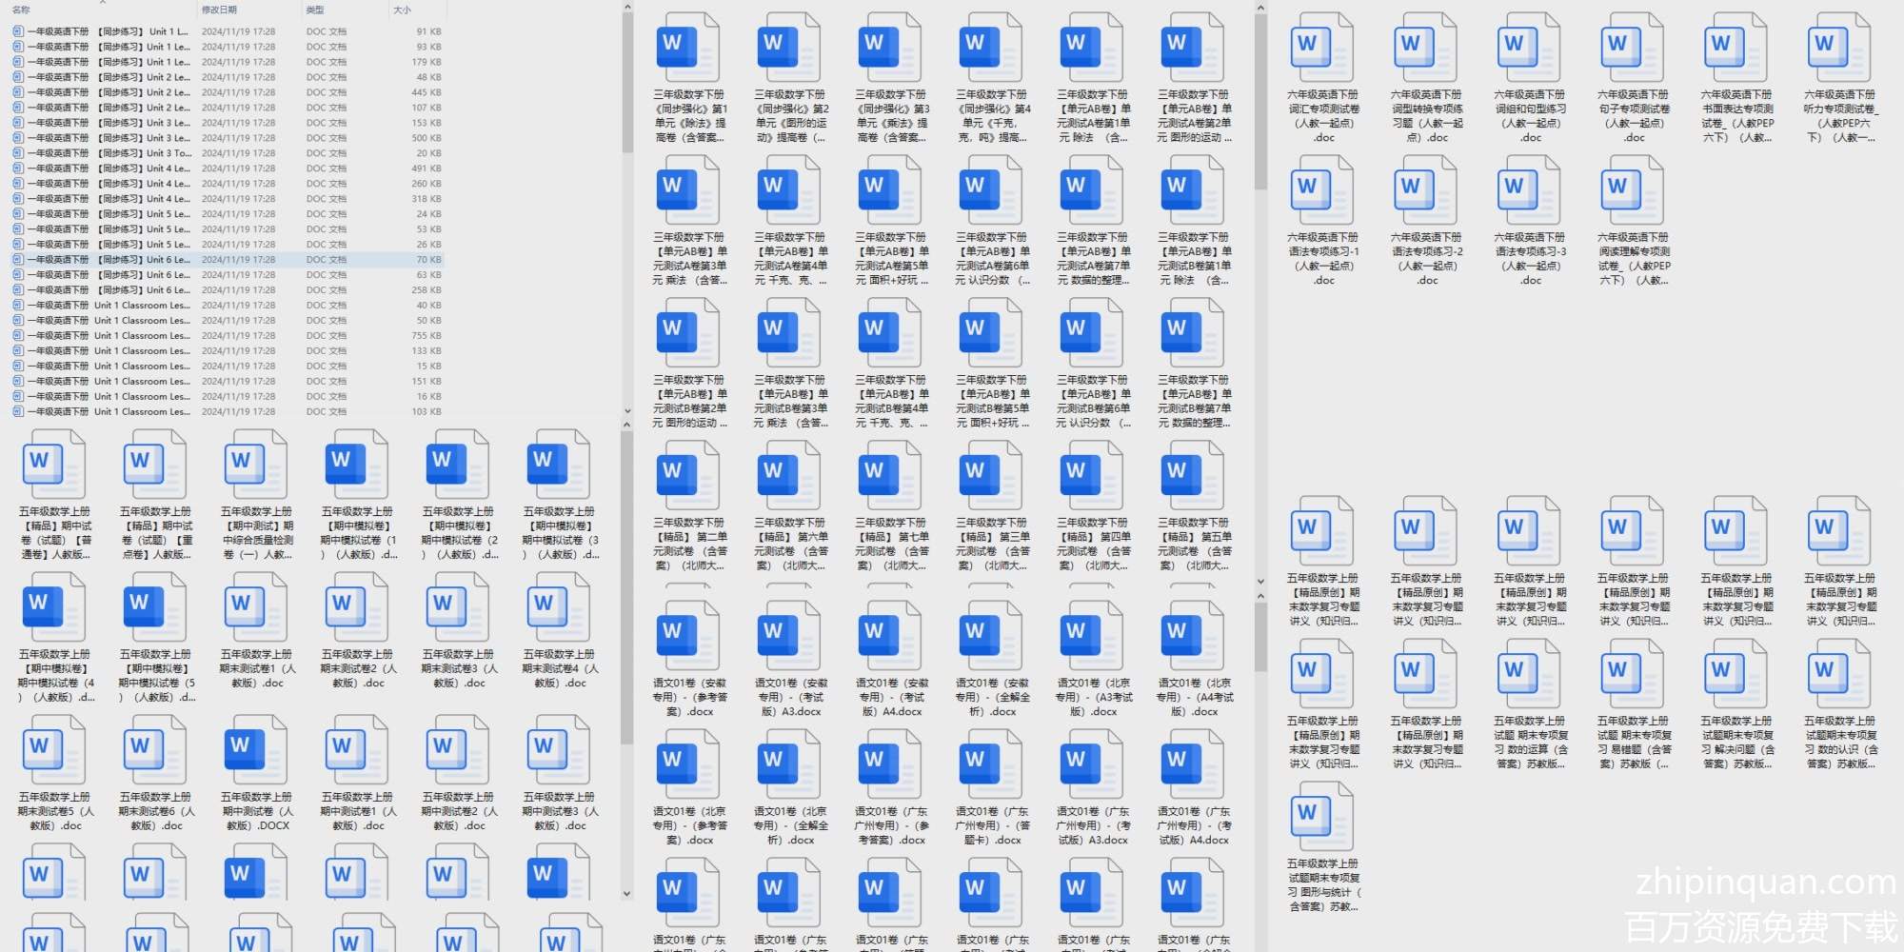Select 三年级数学下册 同步强化 第1单元 除法 document

689,48
